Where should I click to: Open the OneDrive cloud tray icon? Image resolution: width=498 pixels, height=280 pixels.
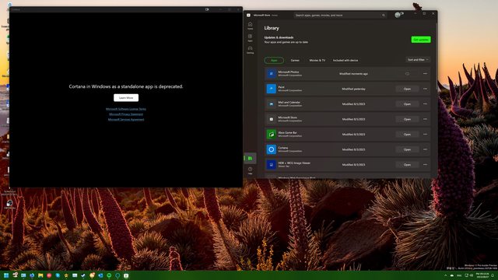(452, 275)
